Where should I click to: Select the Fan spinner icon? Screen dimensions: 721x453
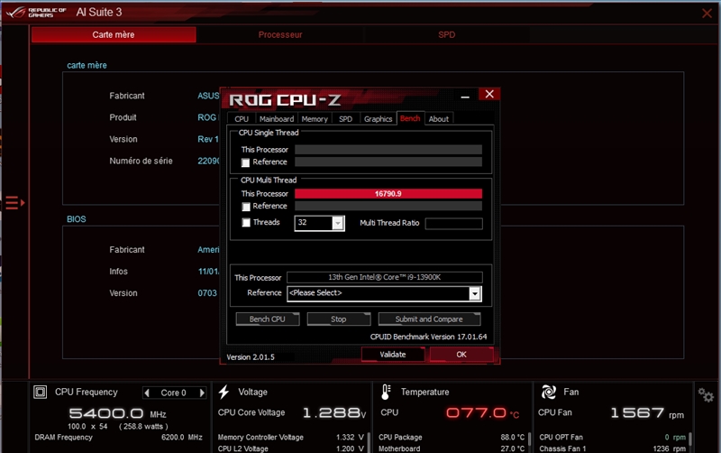click(x=549, y=392)
